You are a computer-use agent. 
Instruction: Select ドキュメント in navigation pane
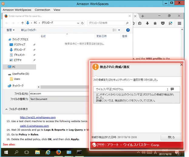coord(17,55)
